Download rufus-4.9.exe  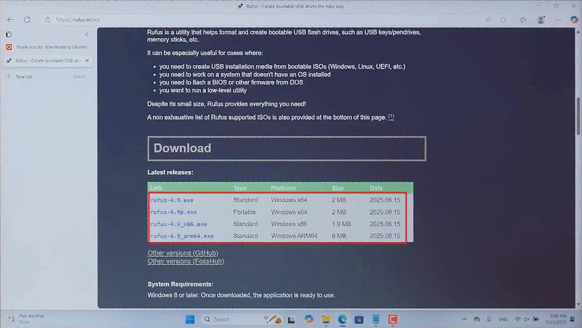[172, 200]
